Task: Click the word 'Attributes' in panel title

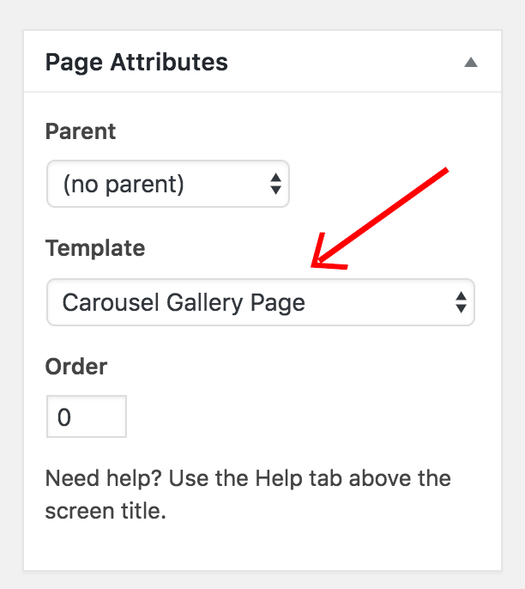Action: pyautogui.click(x=169, y=62)
